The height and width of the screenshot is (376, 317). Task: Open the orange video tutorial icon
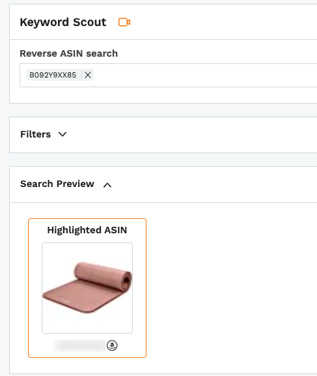(x=124, y=22)
